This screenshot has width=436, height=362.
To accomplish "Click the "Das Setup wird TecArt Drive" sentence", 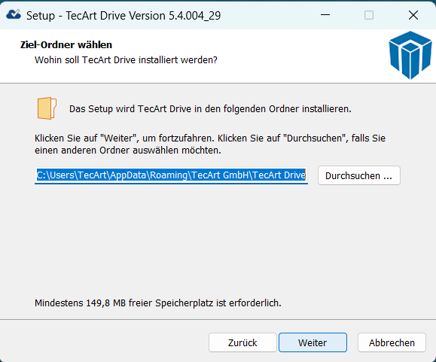I will 210,109.
